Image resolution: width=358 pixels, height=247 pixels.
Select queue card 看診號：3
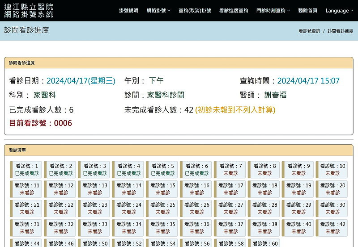point(94,170)
